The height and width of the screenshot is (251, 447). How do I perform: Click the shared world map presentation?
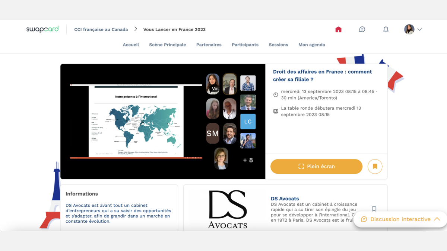(136, 121)
